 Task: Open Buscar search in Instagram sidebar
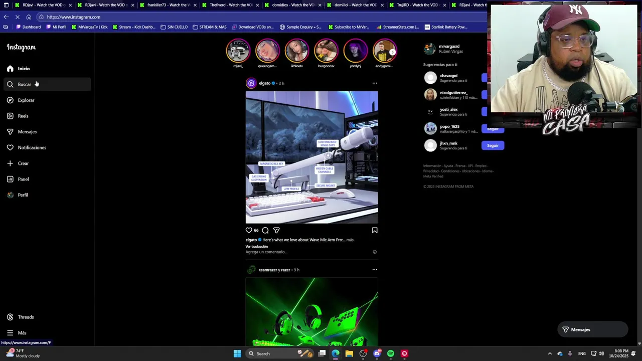(47, 84)
